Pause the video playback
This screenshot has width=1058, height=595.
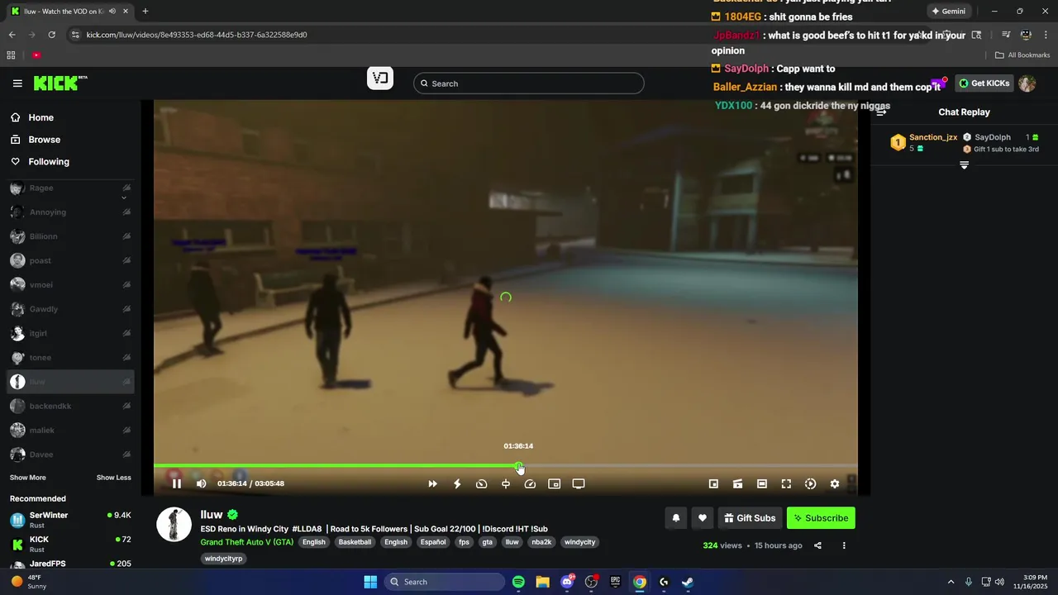coord(176,483)
